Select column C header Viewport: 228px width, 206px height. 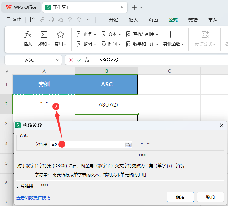(169, 71)
